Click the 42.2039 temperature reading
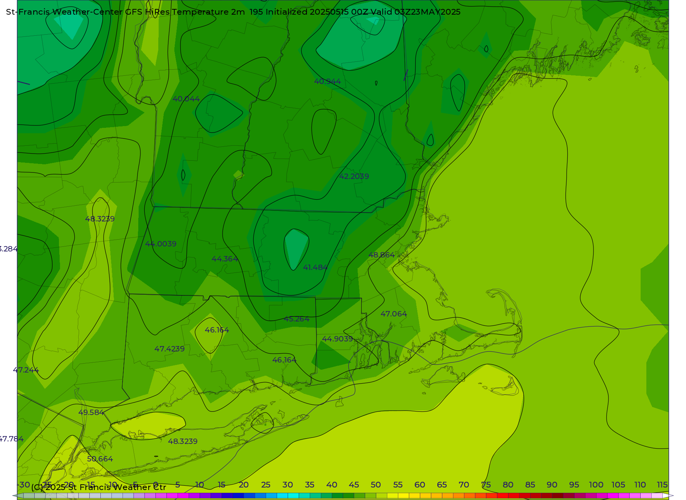Viewport: 686px width, 500px height. click(x=354, y=176)
